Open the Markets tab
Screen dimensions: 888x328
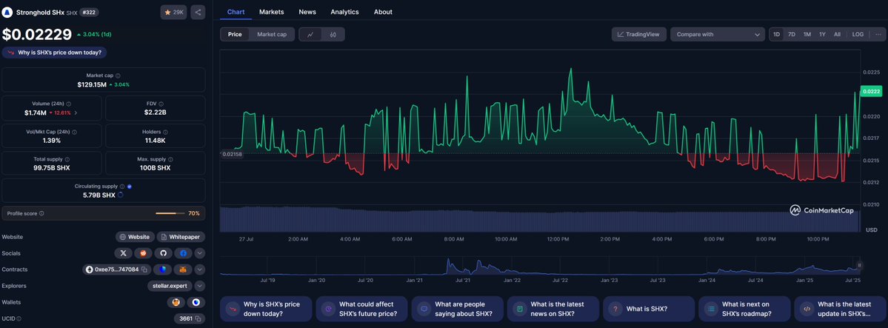(x=271, y=12)
